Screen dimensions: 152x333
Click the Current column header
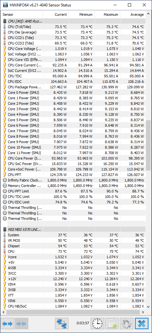(56, 15)
